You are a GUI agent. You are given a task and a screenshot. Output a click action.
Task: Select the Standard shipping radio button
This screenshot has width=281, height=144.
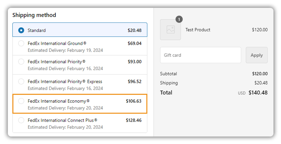[21, 30]
